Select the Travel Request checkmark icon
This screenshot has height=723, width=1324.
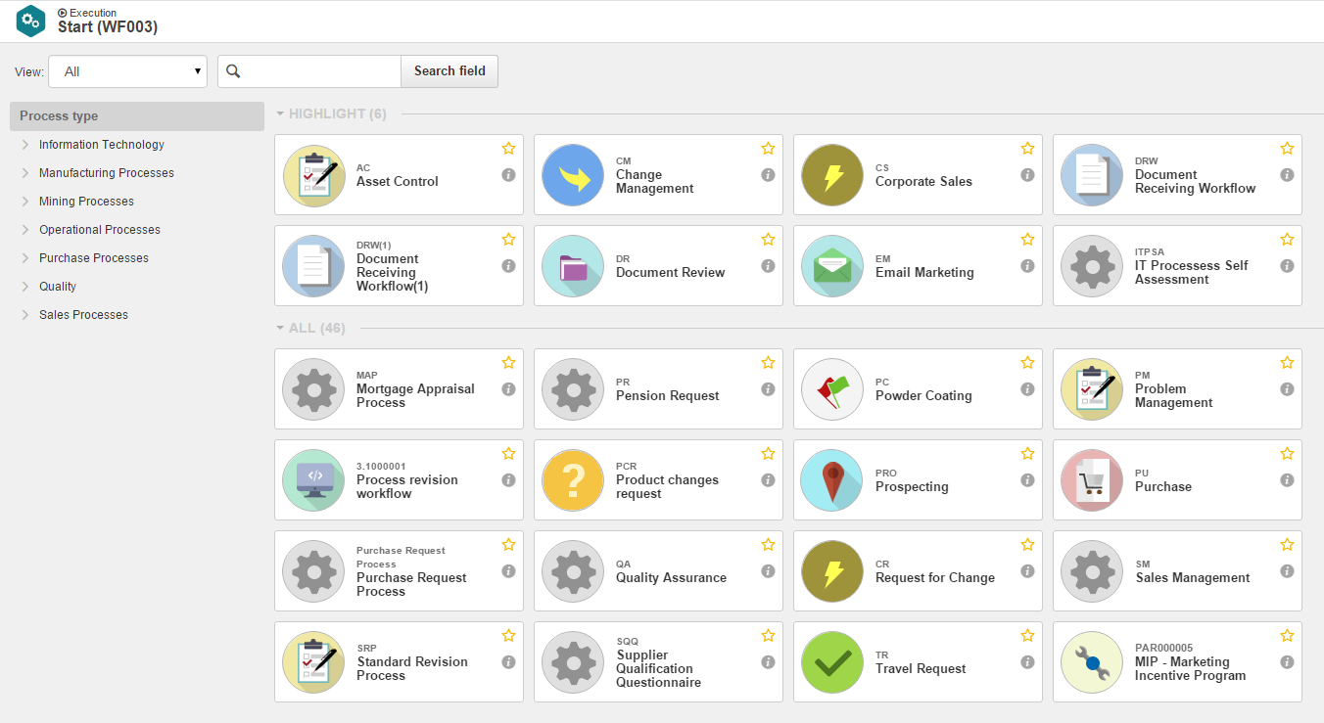(x=833, y=662)
